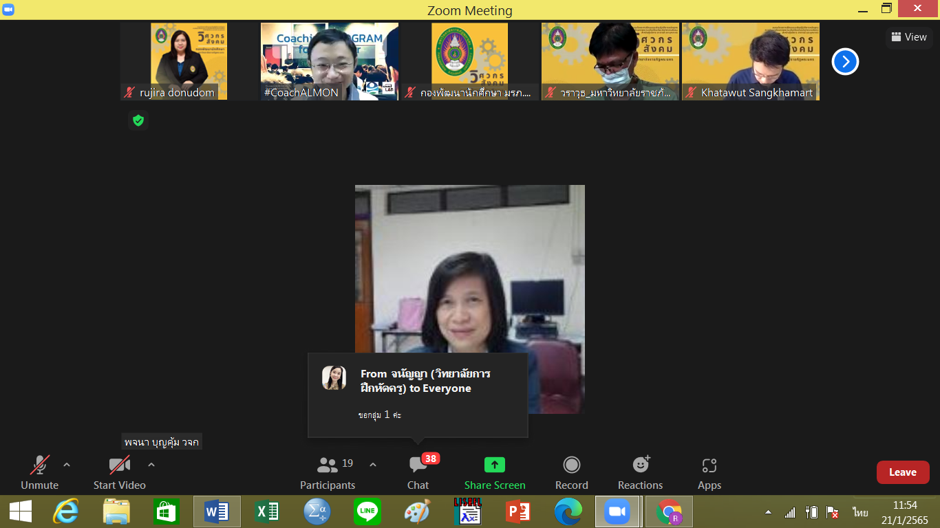Change input language ไทย
The width and height of the screenshot is (940, 528).
pyautogui.click(x=860, y=512)
